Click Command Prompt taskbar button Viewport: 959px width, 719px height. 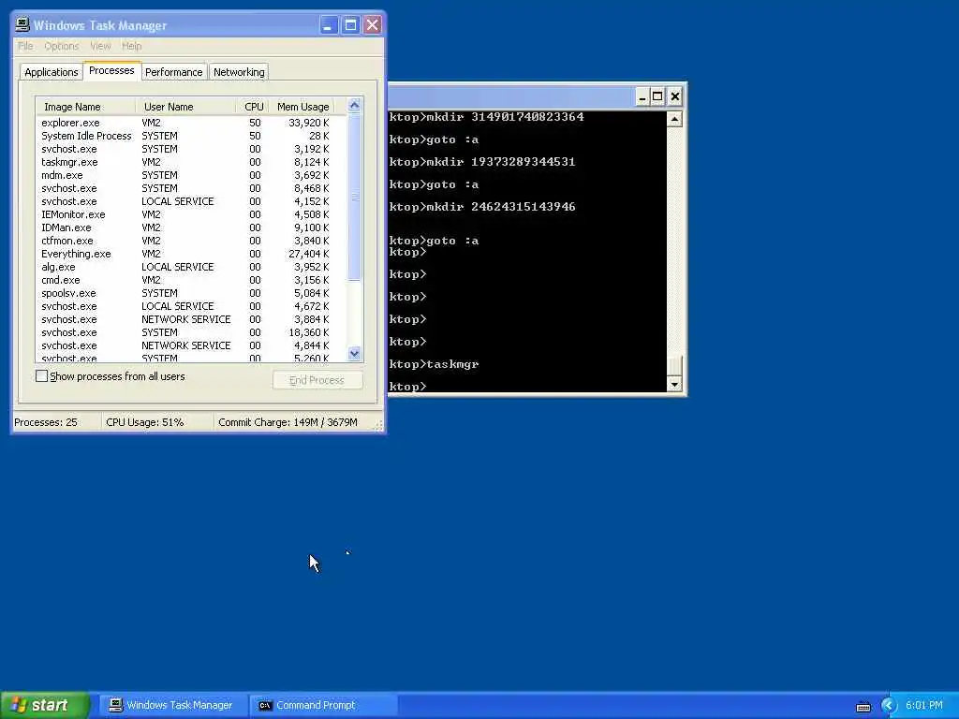pyautogui.click(x=323, y=705)
